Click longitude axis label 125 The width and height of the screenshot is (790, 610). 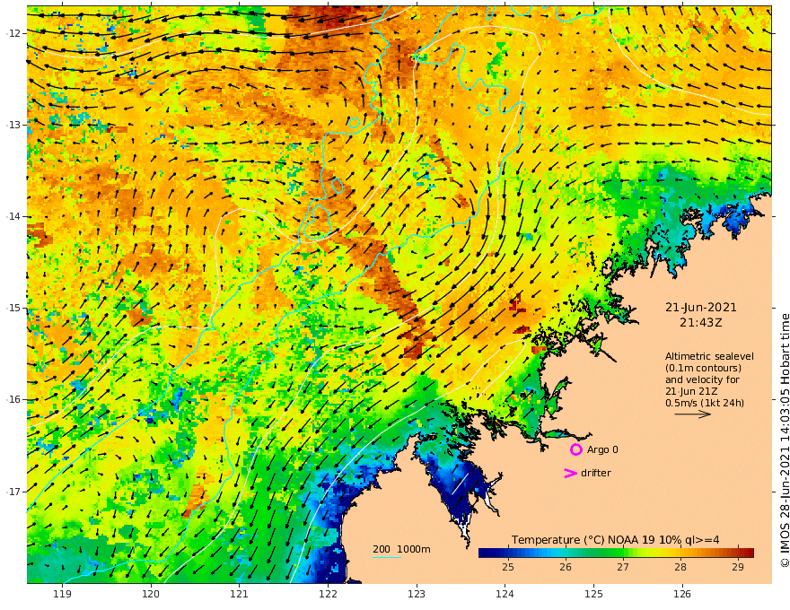tap(594, 594)
